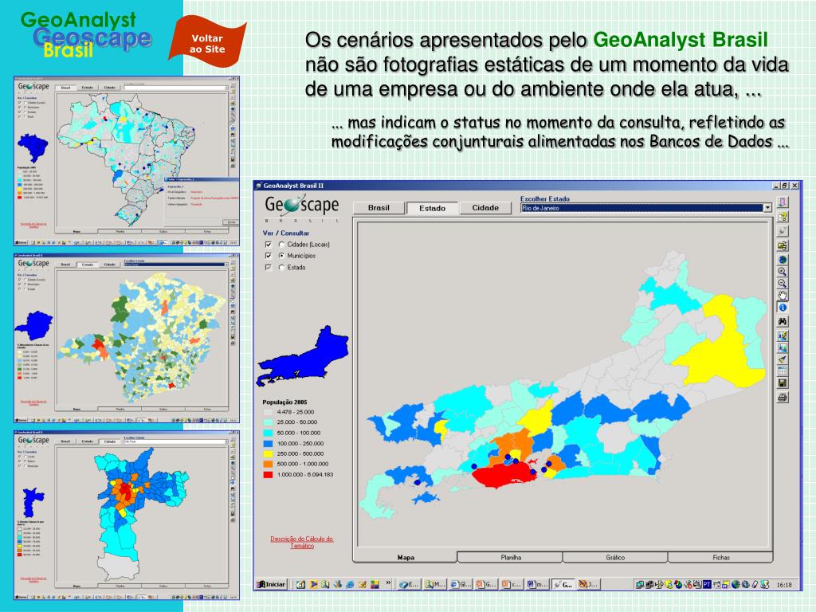The image size is (816, 612).
Task: Click the 250.000 - 500.000 yellow swatch
Action: 268,453
